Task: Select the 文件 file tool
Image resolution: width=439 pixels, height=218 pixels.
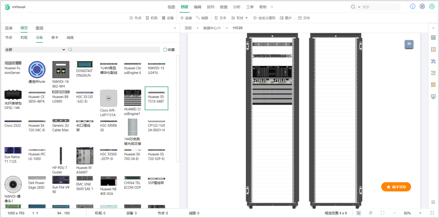Action: [x=304, y=18]
